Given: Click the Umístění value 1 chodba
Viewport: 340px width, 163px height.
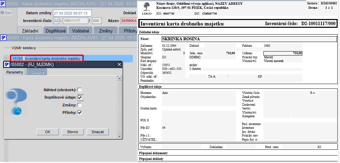Looking at the screenshot, I should pyautogui.click(x=195, y=69).
